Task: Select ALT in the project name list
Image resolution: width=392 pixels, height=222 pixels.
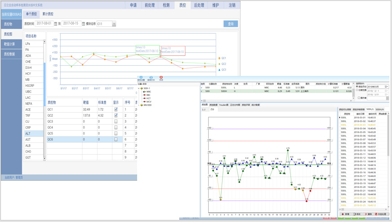Action: [x=34, y=133]
